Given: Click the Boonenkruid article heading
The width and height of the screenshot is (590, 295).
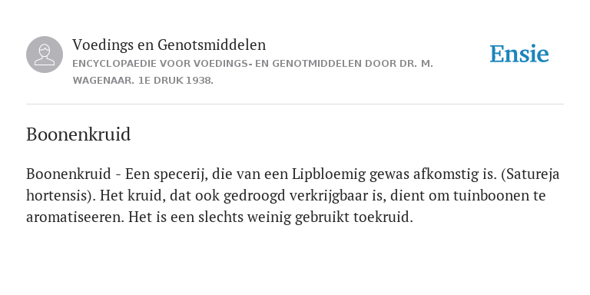Looking at the screenshot, I should click(x=78, y=134).
